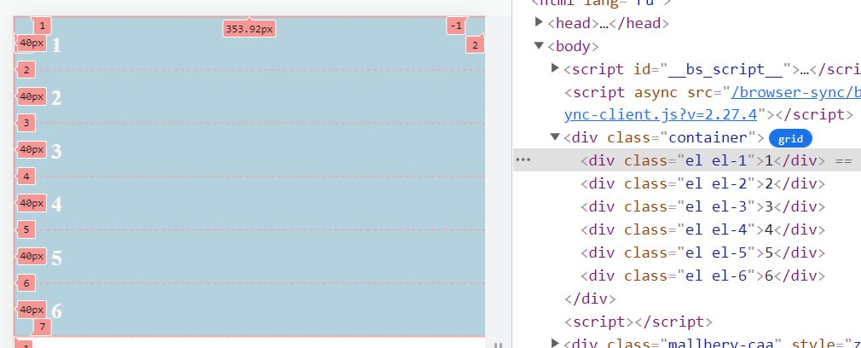Screen dimensions: 861x348
Task: Select the div el el-1 element row
Action: point(687,160)
